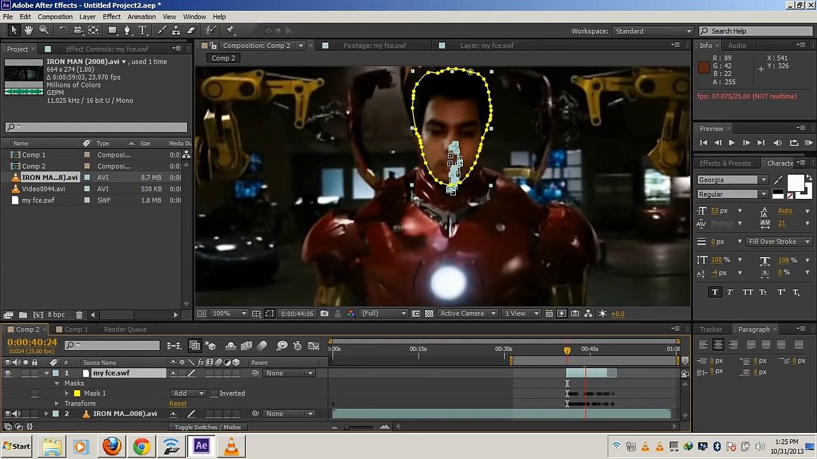Click the yellow Mask 1 color swatch
817x459 pixels.
point(77,393)
